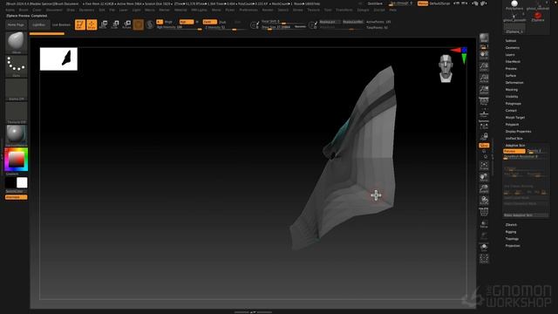558x314 pixels.
Task: Click the BPR render icon on right shelf
Action: pyautogui.click(x=484, y=38)
